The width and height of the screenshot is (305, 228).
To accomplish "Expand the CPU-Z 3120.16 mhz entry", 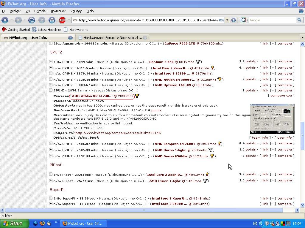I will pyautogui.click(x=51, y=79).
